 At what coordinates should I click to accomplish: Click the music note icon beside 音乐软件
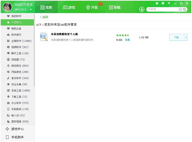point(8,78)
